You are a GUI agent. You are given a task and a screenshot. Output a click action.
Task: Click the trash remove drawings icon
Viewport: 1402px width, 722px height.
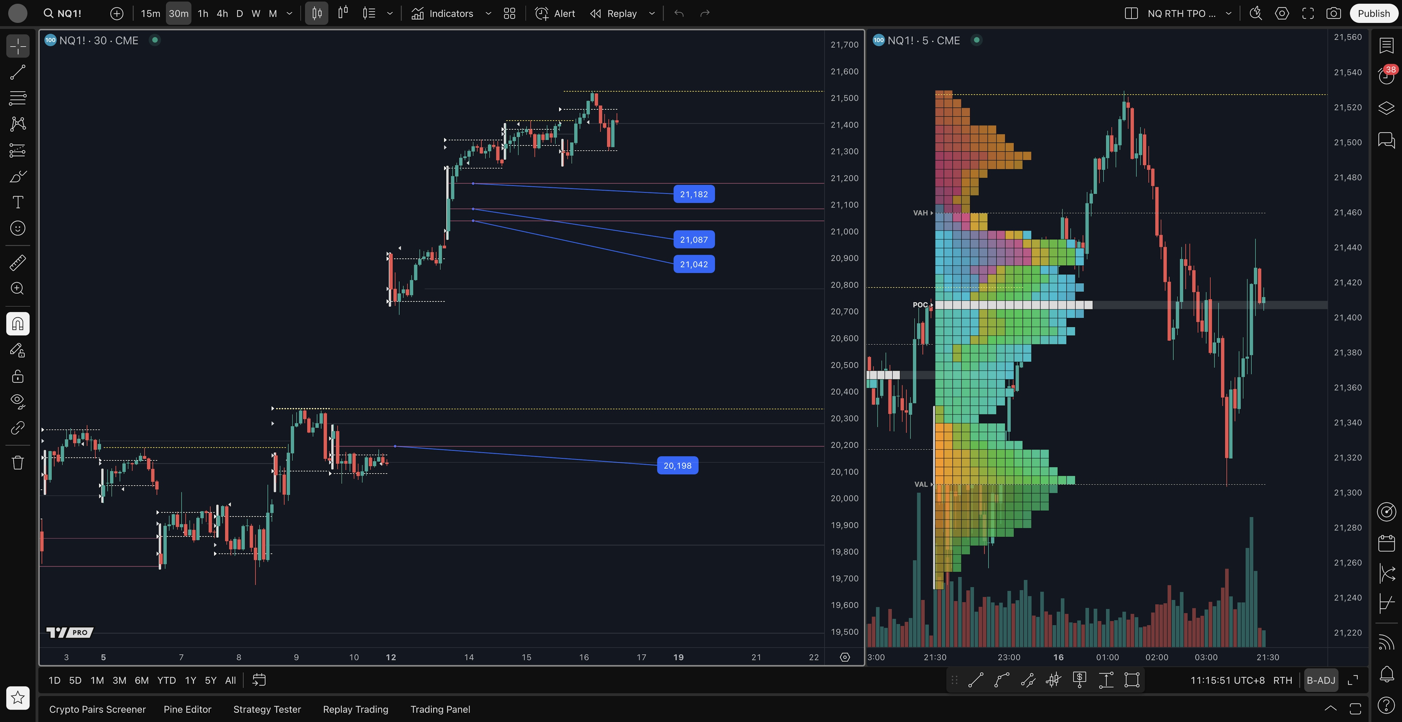pos(18,463)
